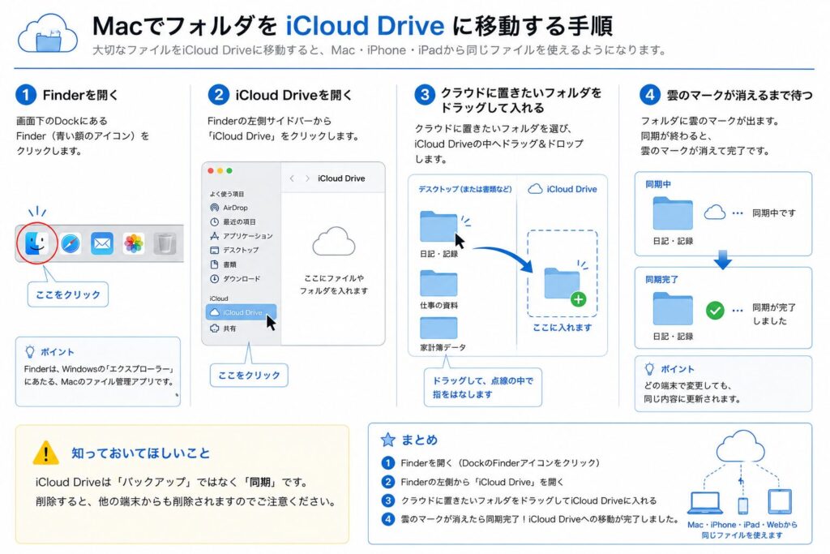830x554 pixels.
Task: Click the Finderを開く step 1 heading
Action: tap(80, 96)
